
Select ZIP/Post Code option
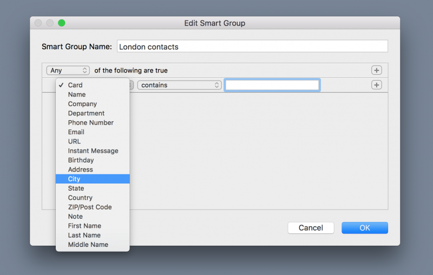click(x=93, y=207)
